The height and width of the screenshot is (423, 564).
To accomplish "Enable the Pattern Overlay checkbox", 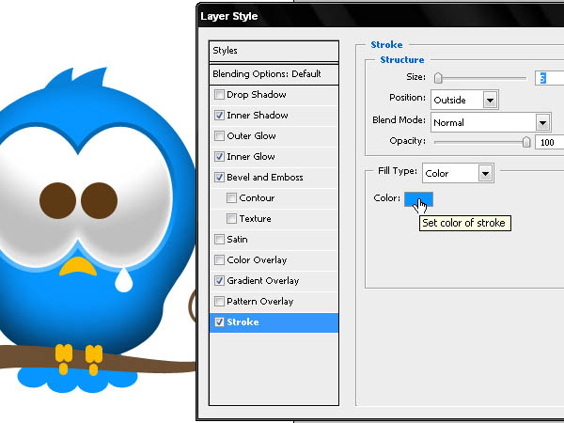I will click(219, 302).
